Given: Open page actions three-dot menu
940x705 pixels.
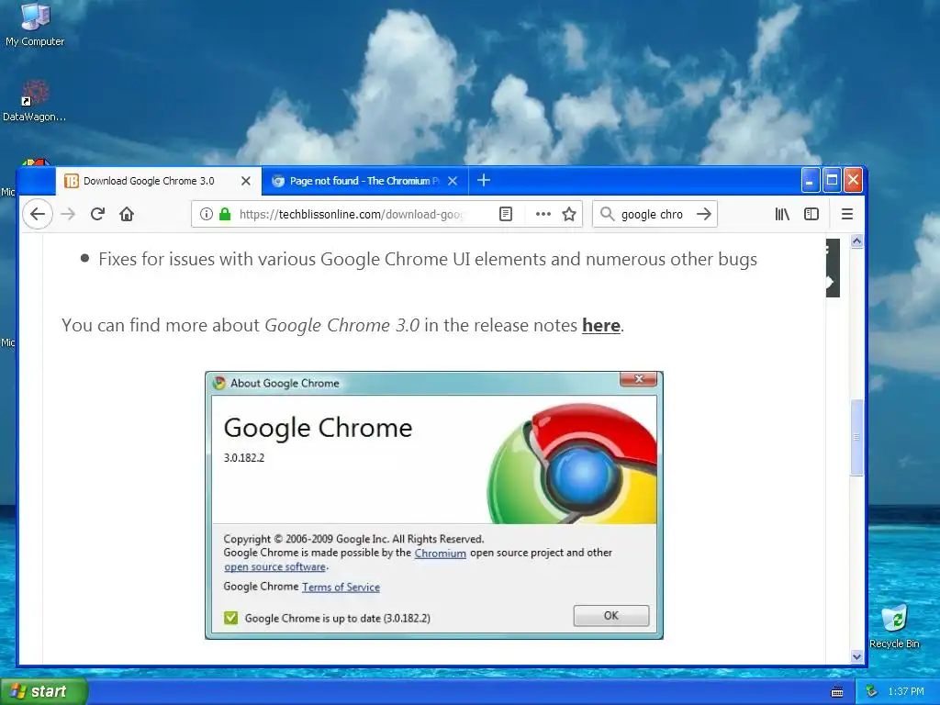Looking at the screenshot, I should point(543,214).
